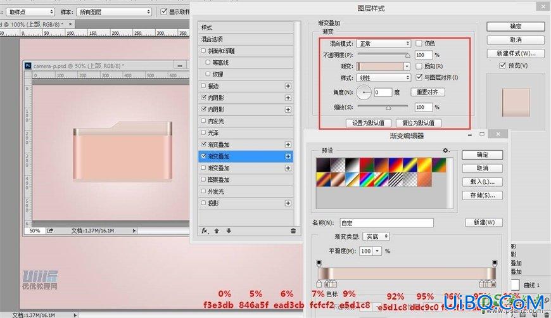Toggle the 反向 reverse checkbox
This screenshot has height=318, width=551.
pyautogui.click(x=419, y=66)
